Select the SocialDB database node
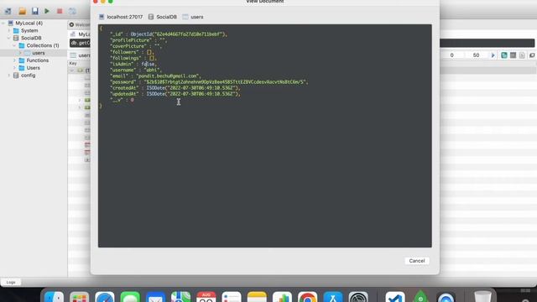 pyautogui.click(x=31, y=38)
